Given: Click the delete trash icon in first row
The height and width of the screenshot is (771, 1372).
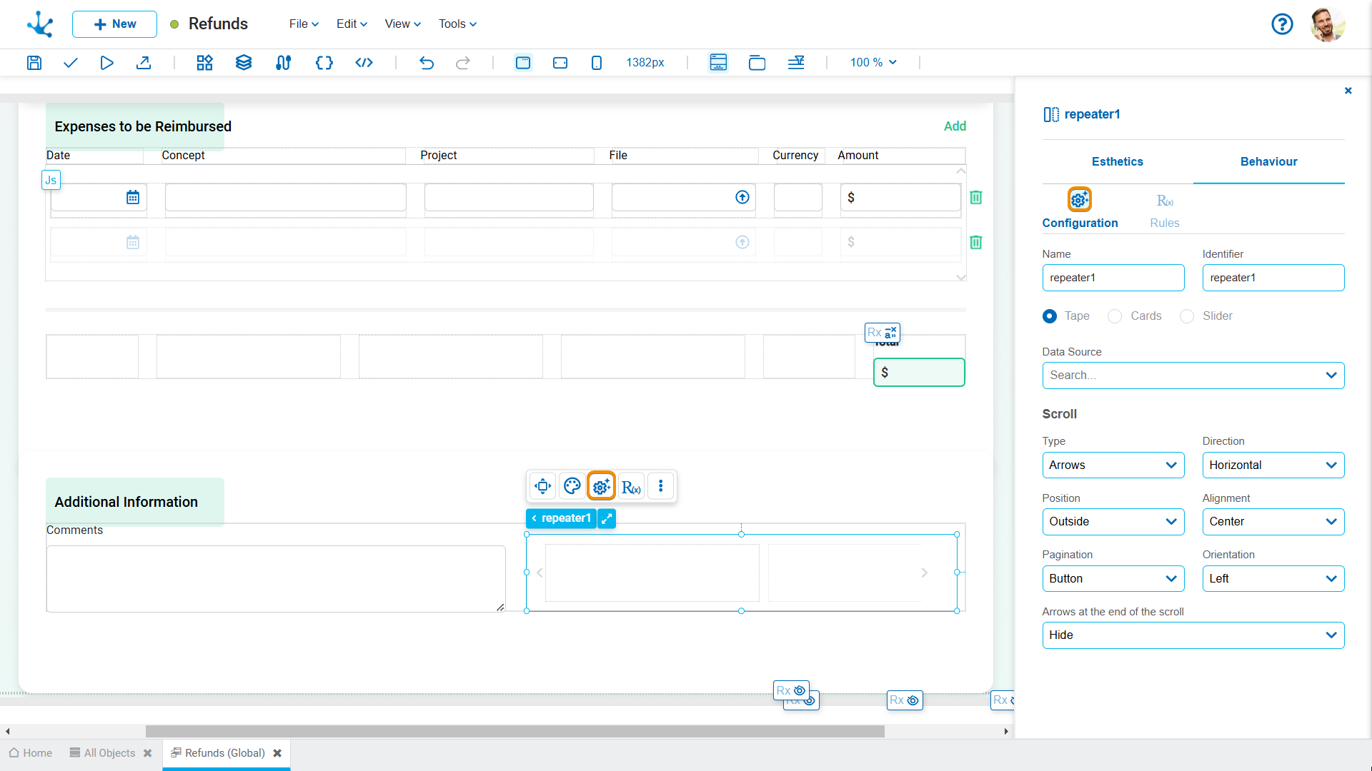Looking at the screenshot, I should pos(975,198).
